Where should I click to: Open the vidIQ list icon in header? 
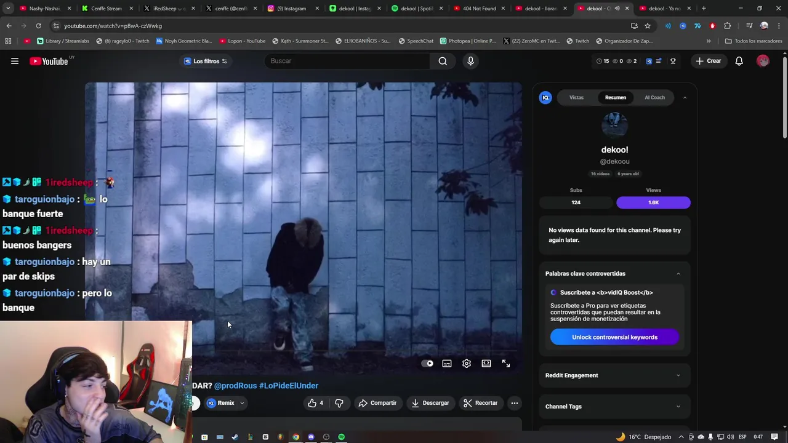click(x=659, y=61)
